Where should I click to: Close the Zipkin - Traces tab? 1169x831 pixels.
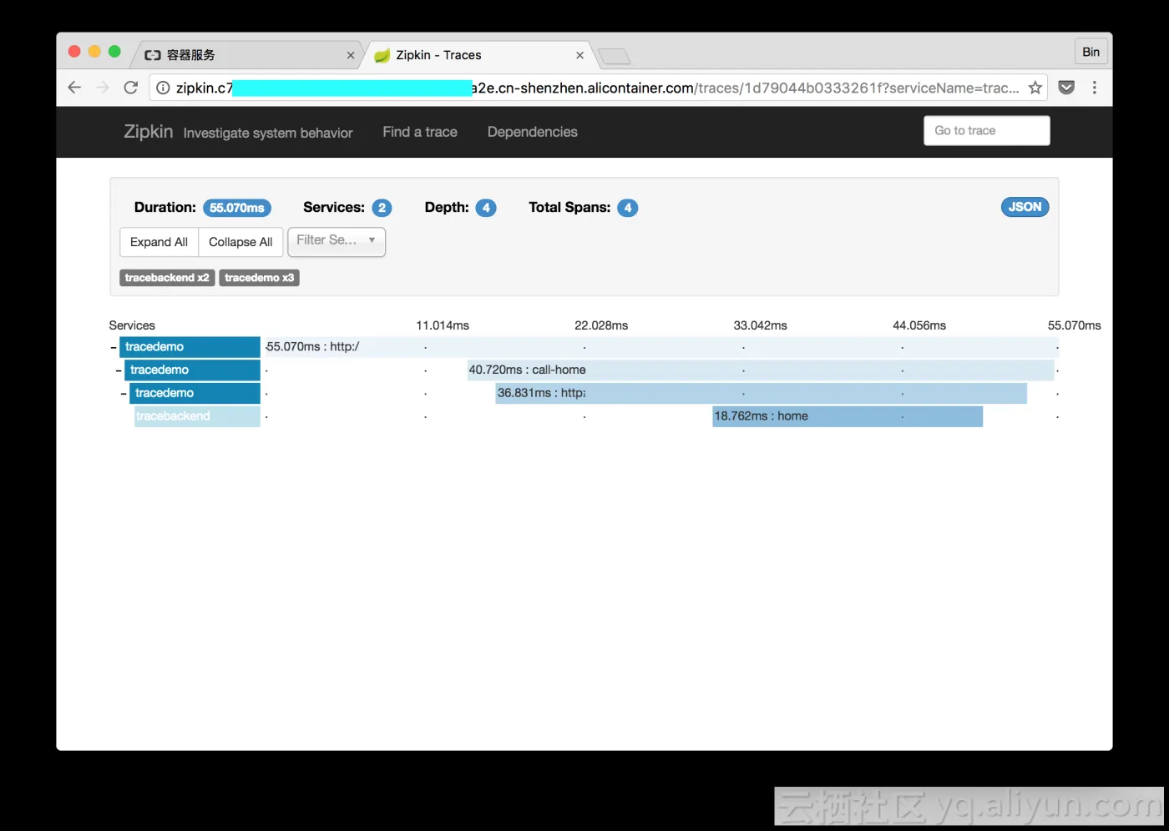click(x=579, y=55)
